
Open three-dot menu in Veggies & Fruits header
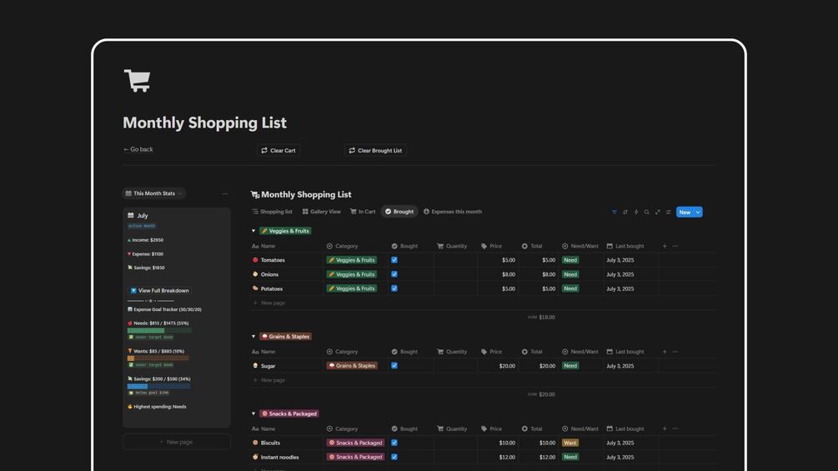coord(675,246)
